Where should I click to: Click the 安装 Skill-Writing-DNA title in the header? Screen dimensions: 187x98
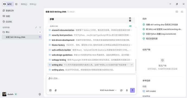click(56, 12)
